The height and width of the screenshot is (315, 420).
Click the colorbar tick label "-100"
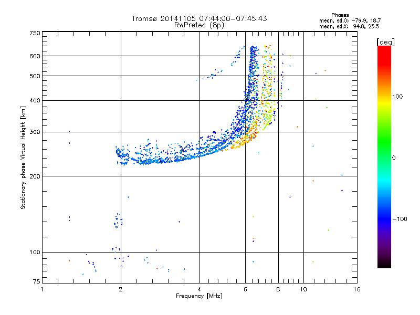tap(400, 219)
